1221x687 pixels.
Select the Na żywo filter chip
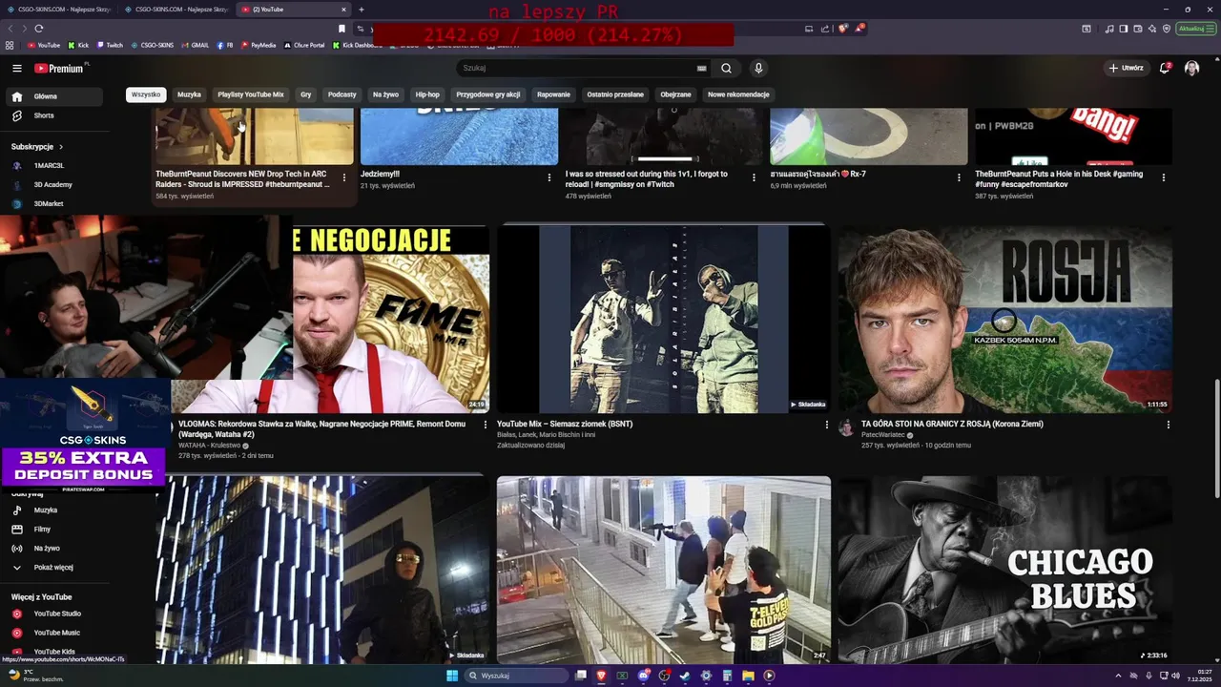tap(385, 94)
